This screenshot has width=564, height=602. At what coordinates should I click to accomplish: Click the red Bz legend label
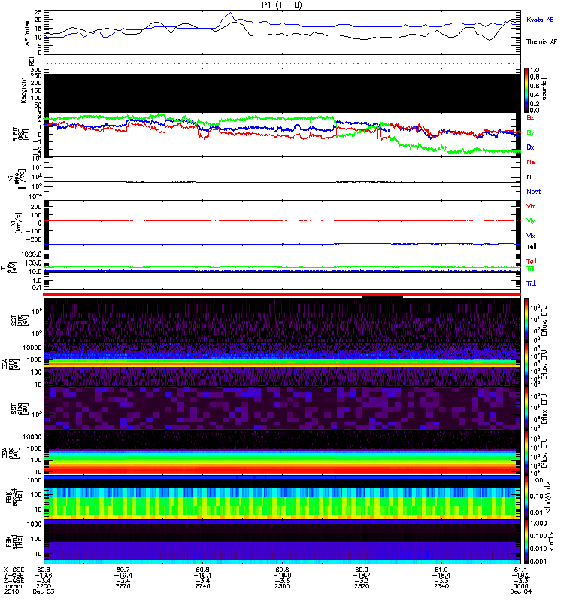click(530, 117)
